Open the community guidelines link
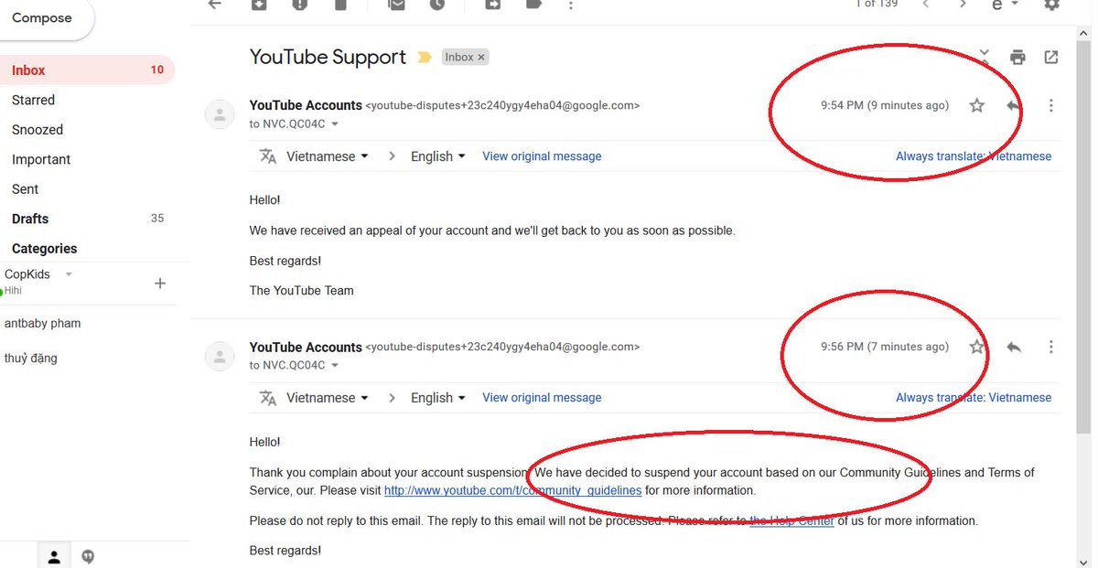This screenshot has width=1098, height=568. [x=512, y=490]
